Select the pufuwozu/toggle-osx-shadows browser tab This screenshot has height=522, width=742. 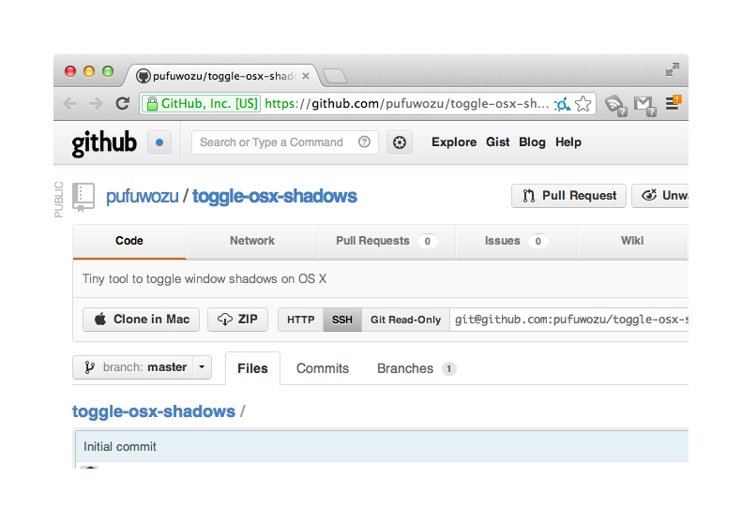point(222,76)
